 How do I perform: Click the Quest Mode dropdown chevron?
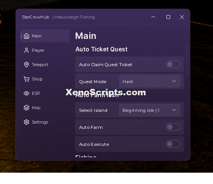pos(174,81)
